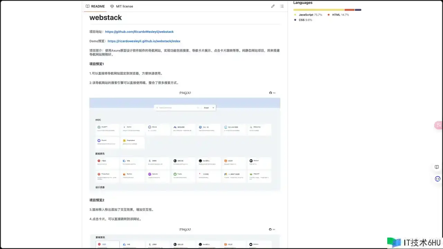This screenshot has height=249, width=443.
Task: Click the HTML 14.7% language link
Action: pyautogui.click(x=340, y=15)
